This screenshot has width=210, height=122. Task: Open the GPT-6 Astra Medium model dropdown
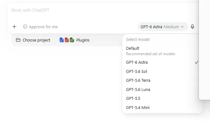click(163, 27)
